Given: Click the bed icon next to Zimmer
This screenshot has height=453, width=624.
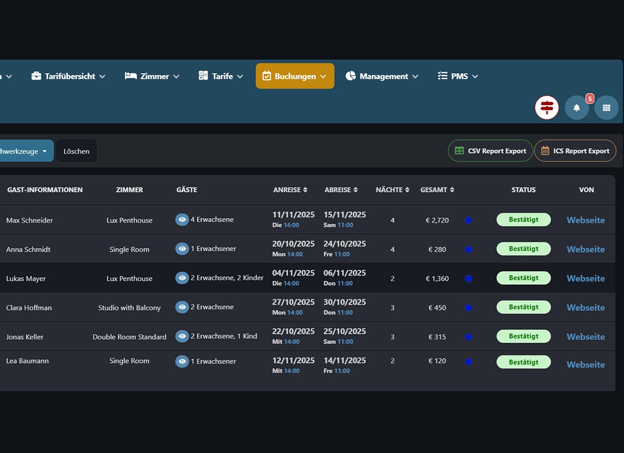Looking at the screenshot, I should click(131, 76).
